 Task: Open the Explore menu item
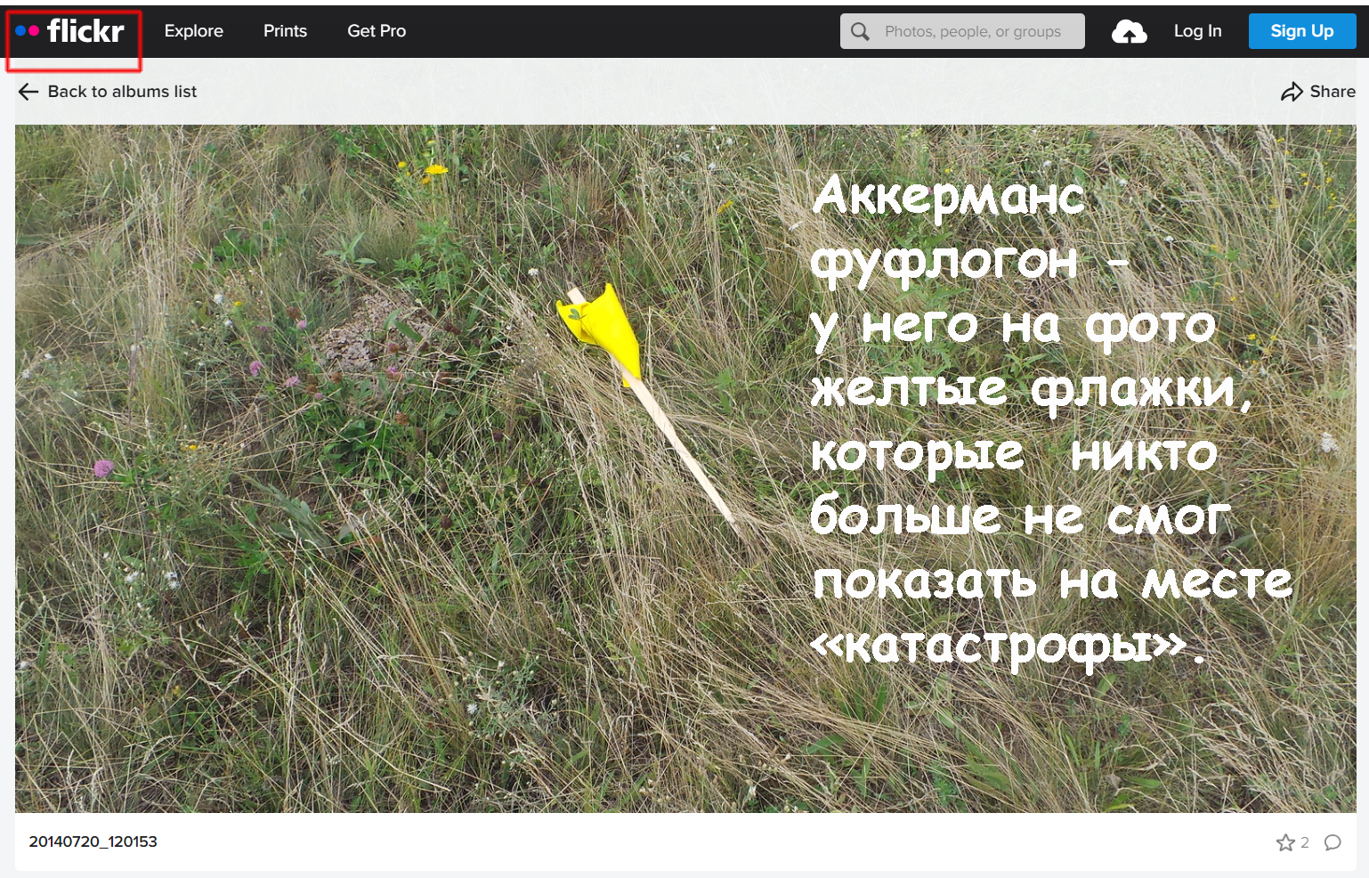click(x=194, y=31)
